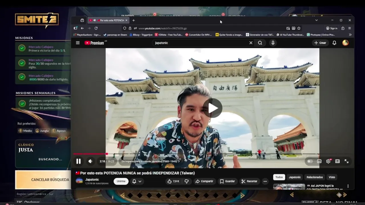The image size is (365, 205).
Task: Select the Relacionados filter chip
Action: [315, 177]
